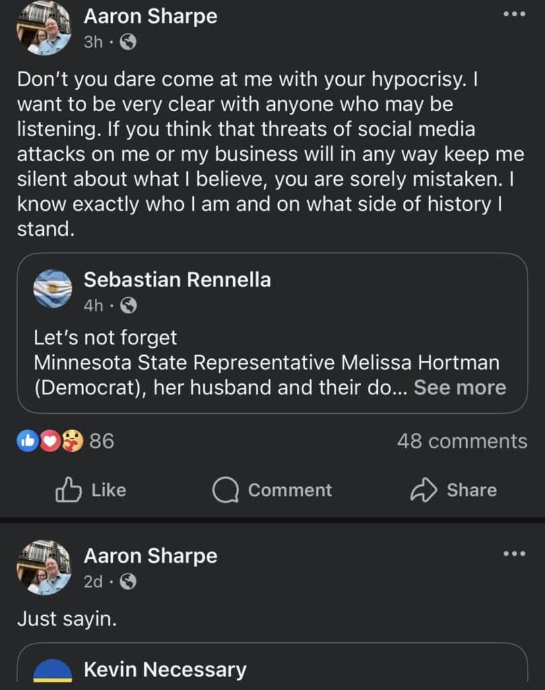Open Aaron Sharpe's profile from first post name
This screenshot has width=545, height=690.
tap(150, 16)
